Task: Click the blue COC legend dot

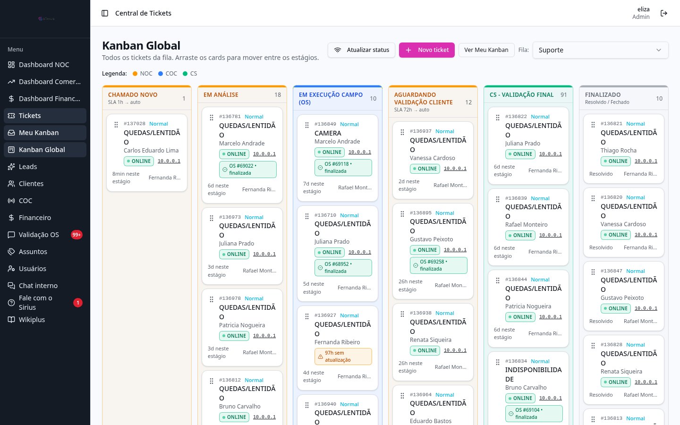Action: [161, 74]
